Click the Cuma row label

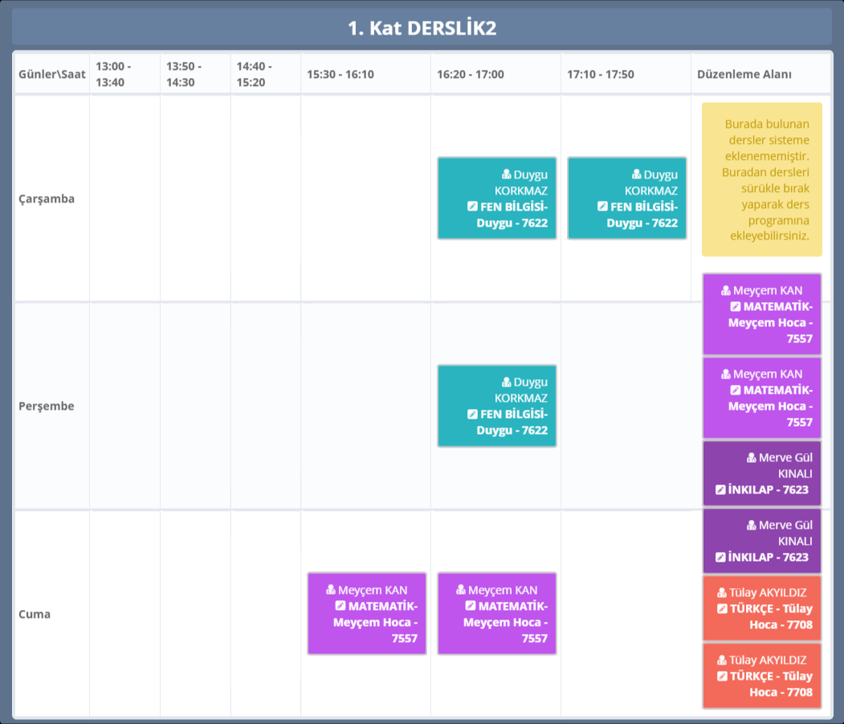point(35,615)
